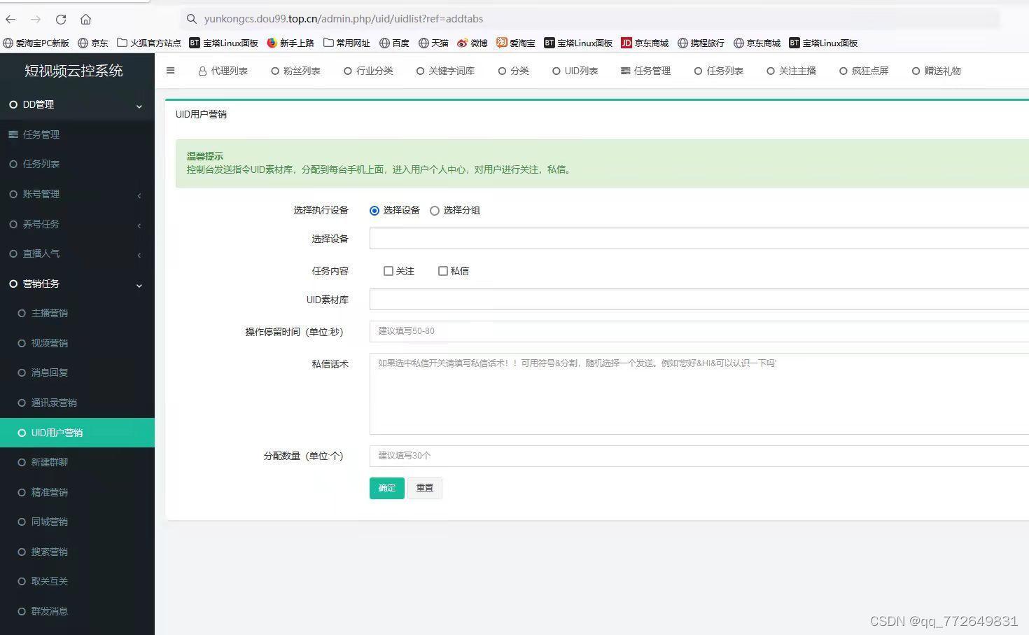Switch to the 关注主播 tab
1029x635 pixels.
tap(791, 71)
